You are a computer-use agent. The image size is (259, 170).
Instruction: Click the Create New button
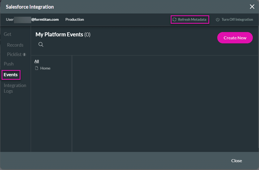[235, 38]
